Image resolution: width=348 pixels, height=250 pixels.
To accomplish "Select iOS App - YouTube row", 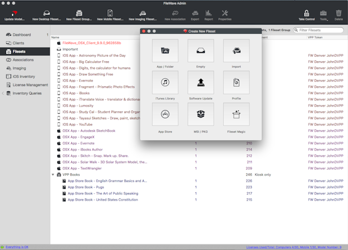I will pyautogui.click(x=77, y=124).
